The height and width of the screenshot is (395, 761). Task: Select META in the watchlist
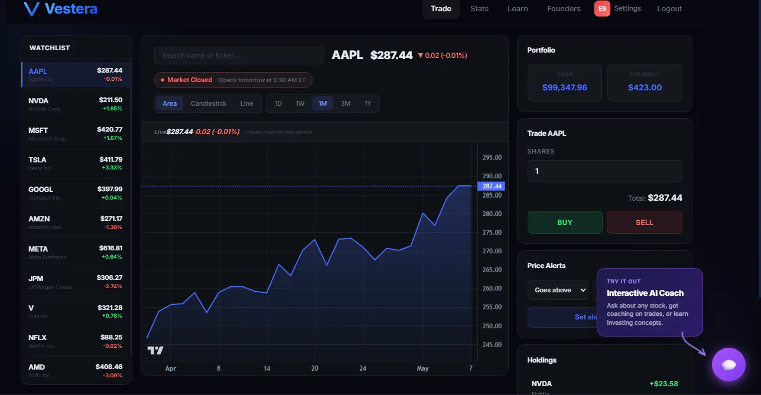[x=76, y=253]
